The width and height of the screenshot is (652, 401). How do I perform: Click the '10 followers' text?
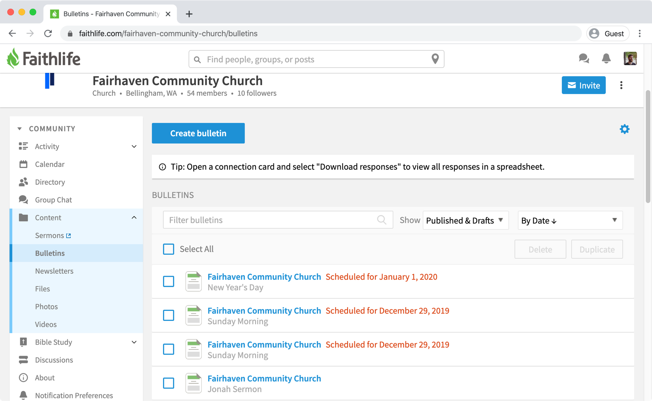coord(257,93)
